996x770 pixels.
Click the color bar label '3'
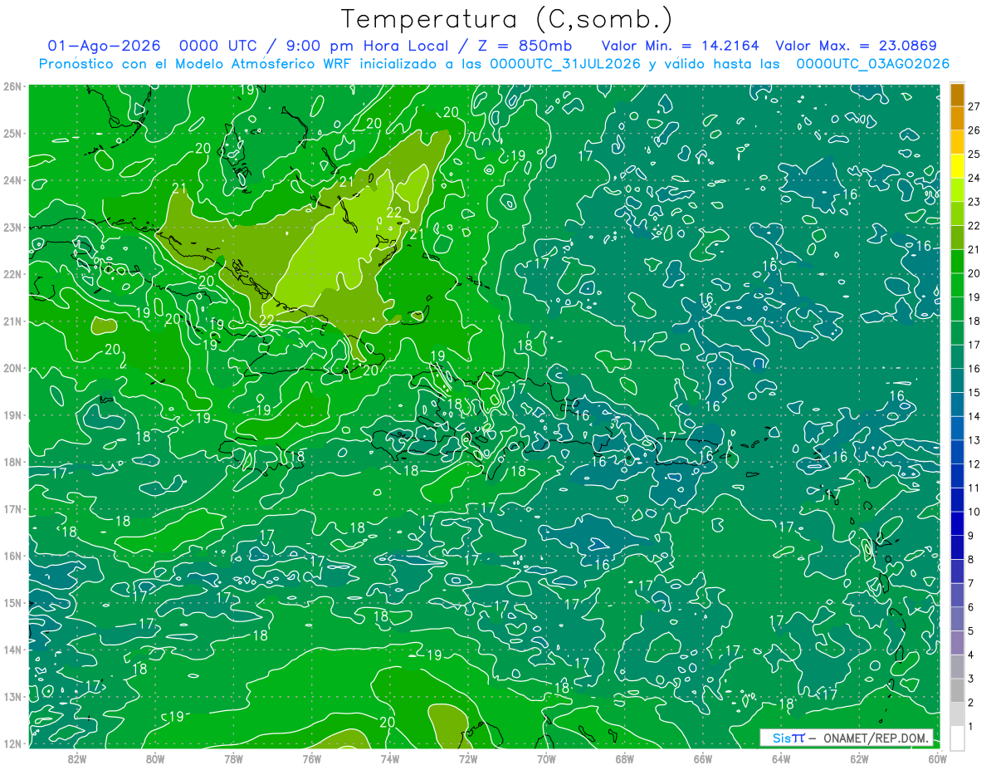coord(971,679)
